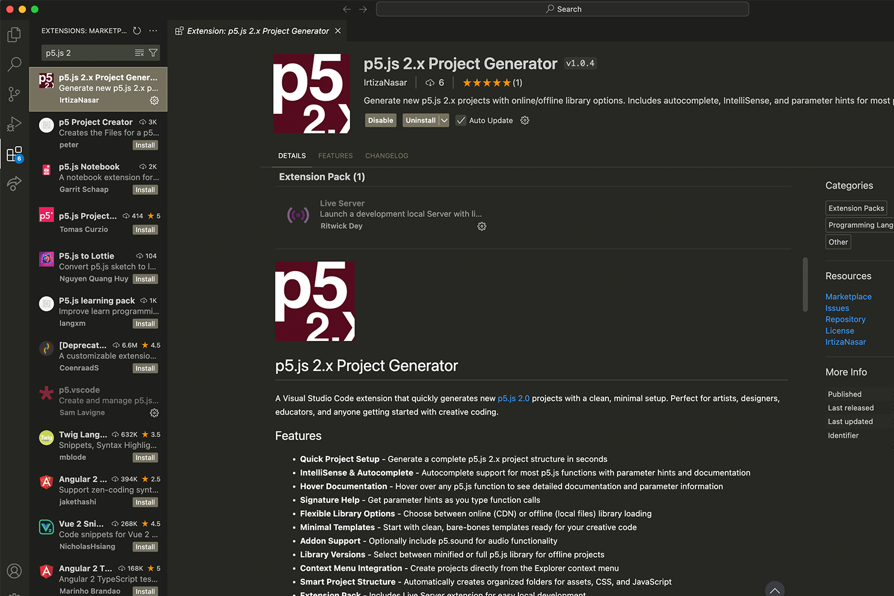Image resolution: width=894 pixels, height=596 pixels.
Task: Open the Run and Debug view
Action: point(14,123)
